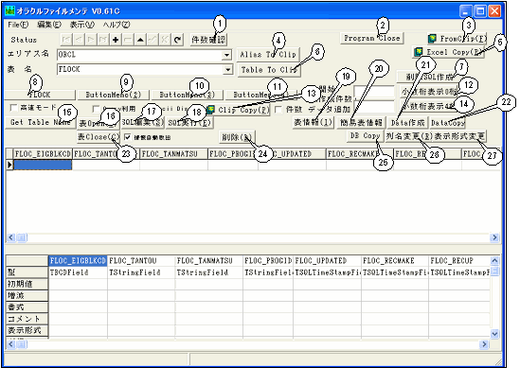Click the DB Copy button

coord(365,136)
